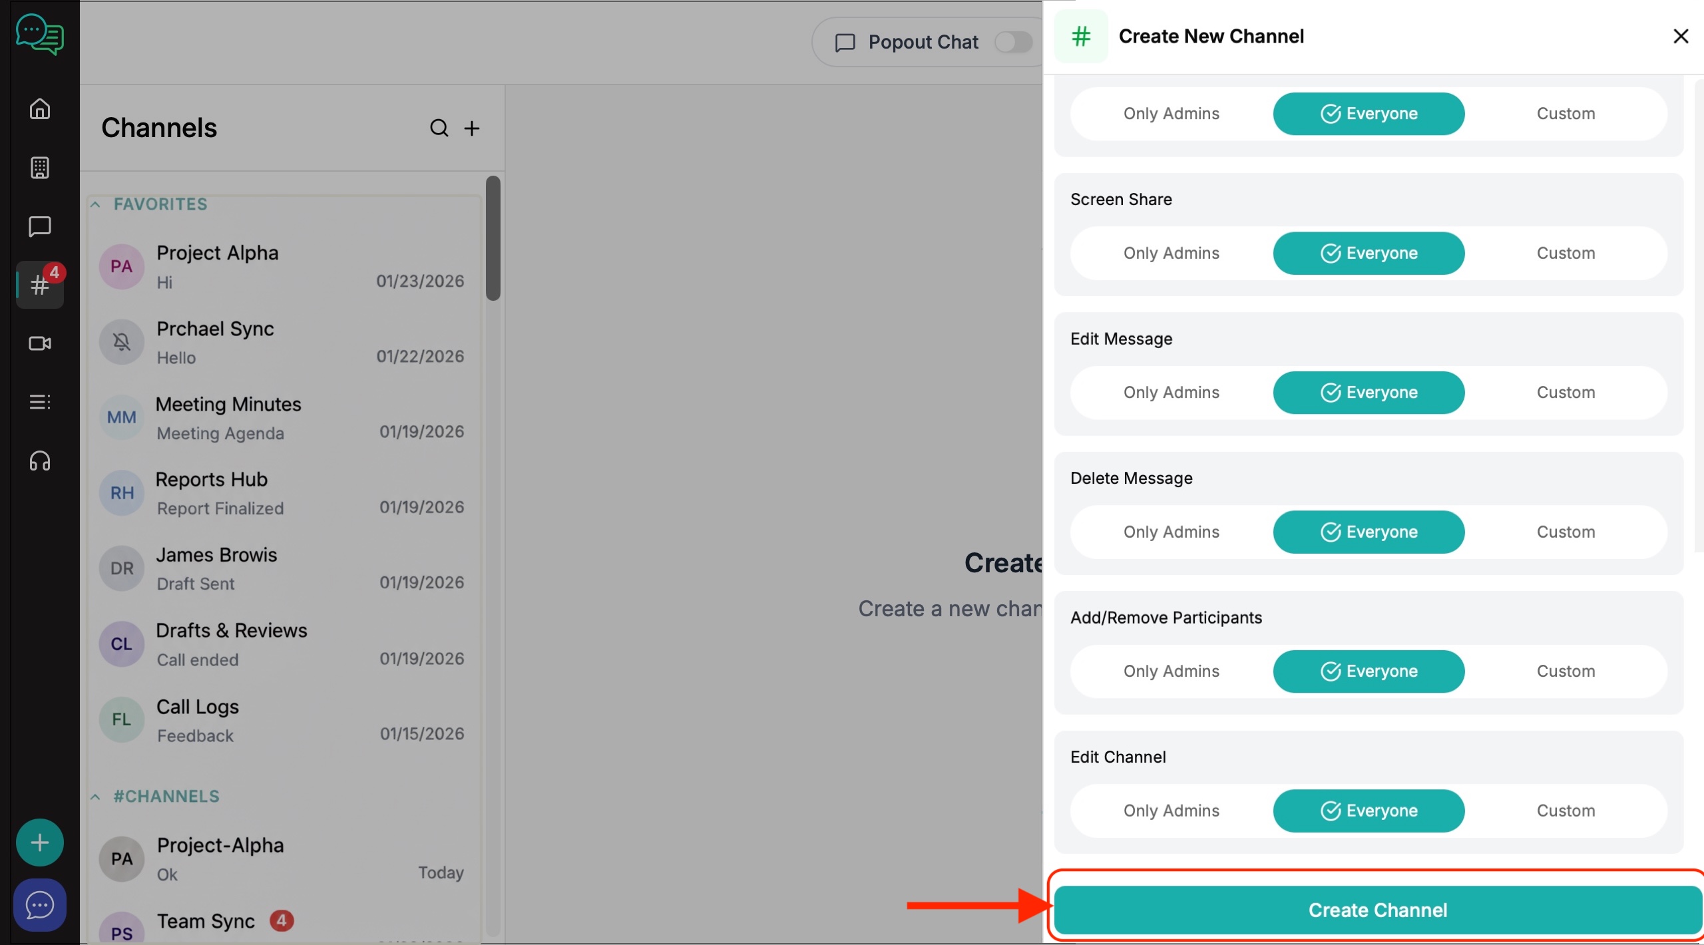
Task: Select Only Admins for Screen Share
Action: click(1171, 253)
